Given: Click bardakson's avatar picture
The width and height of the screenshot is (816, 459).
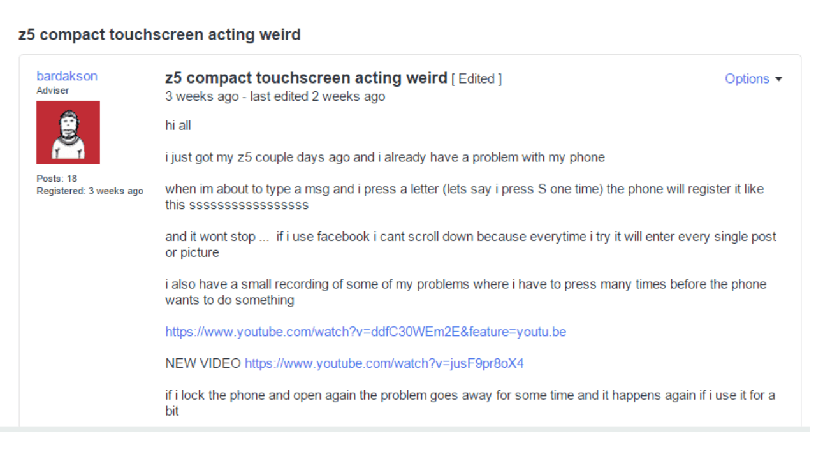Looking at the screenshot, I should (x=68, y=132).
